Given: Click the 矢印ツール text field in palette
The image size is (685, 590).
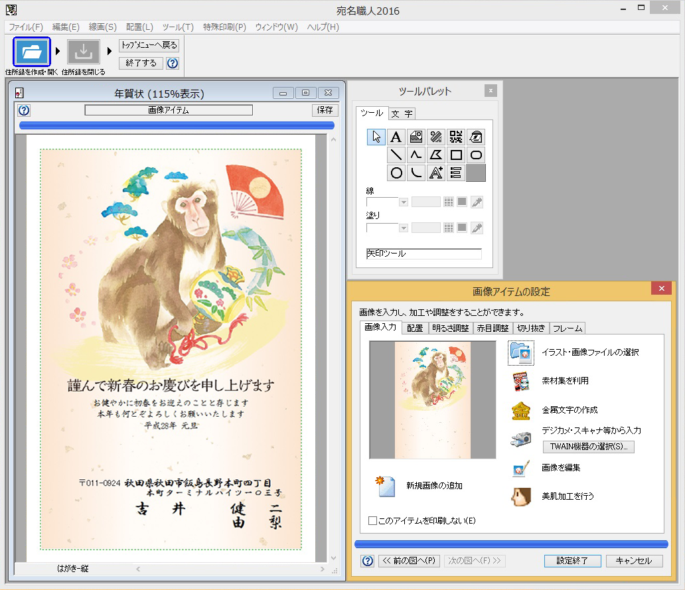Looking at the screenshot, I should (x=423, y=254).
